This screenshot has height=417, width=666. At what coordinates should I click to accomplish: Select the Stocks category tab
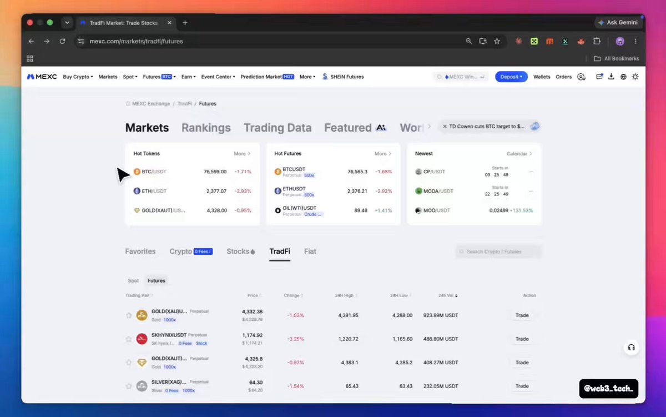(x=241, y=252)
